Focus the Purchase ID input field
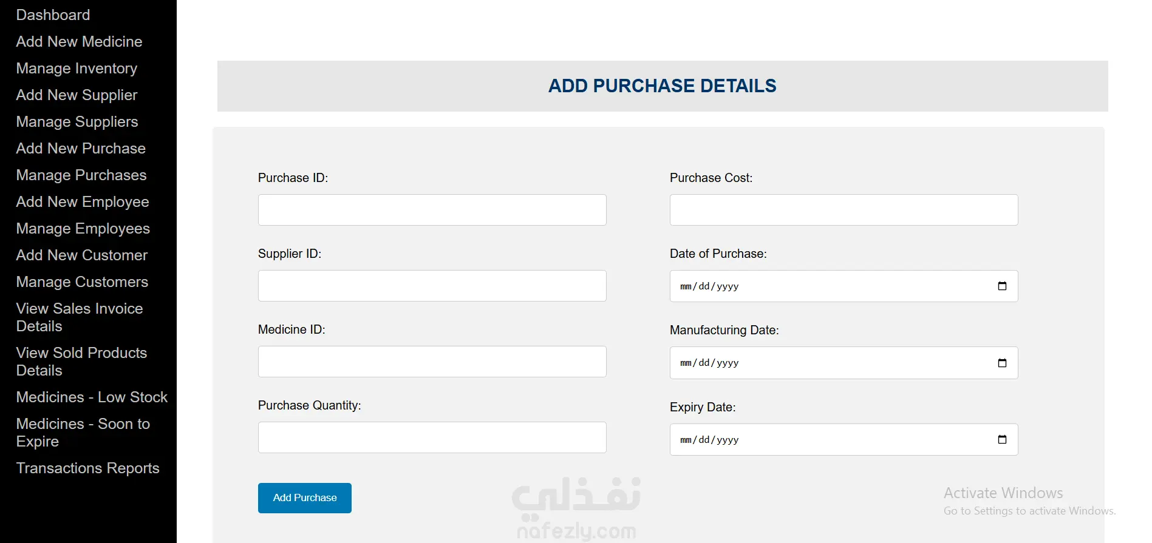Screen dimensions: 1152x543 click(432, 210)
